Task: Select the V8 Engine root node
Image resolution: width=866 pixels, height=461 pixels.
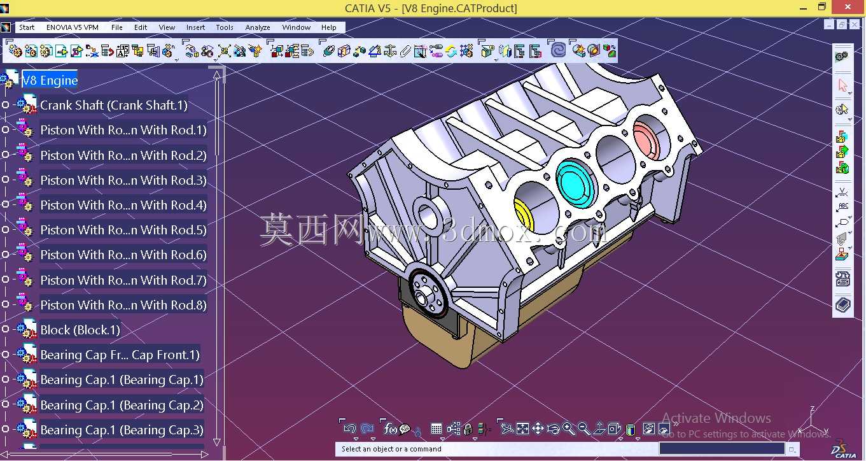Action: pos(50,80)
